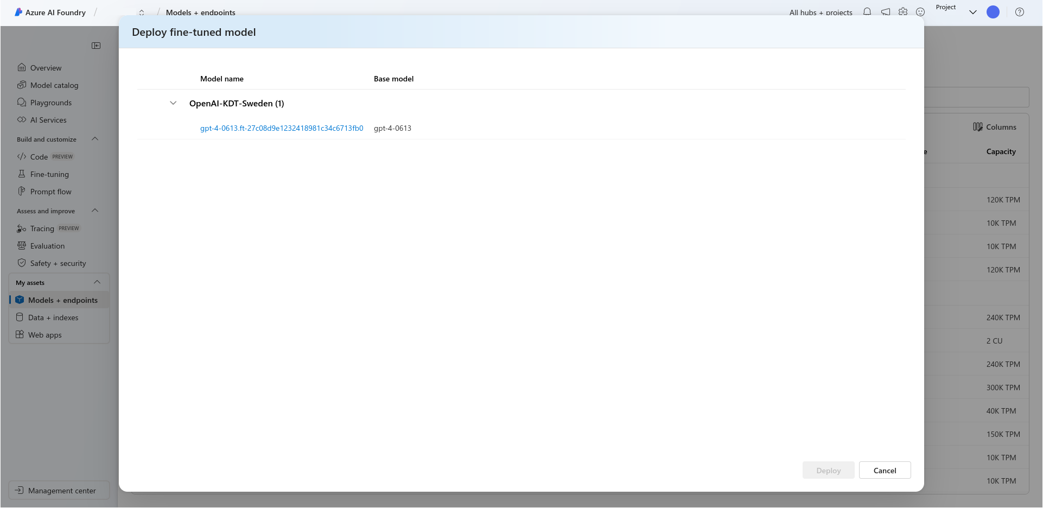Click the feedback smiley icon

pos(920,12)
